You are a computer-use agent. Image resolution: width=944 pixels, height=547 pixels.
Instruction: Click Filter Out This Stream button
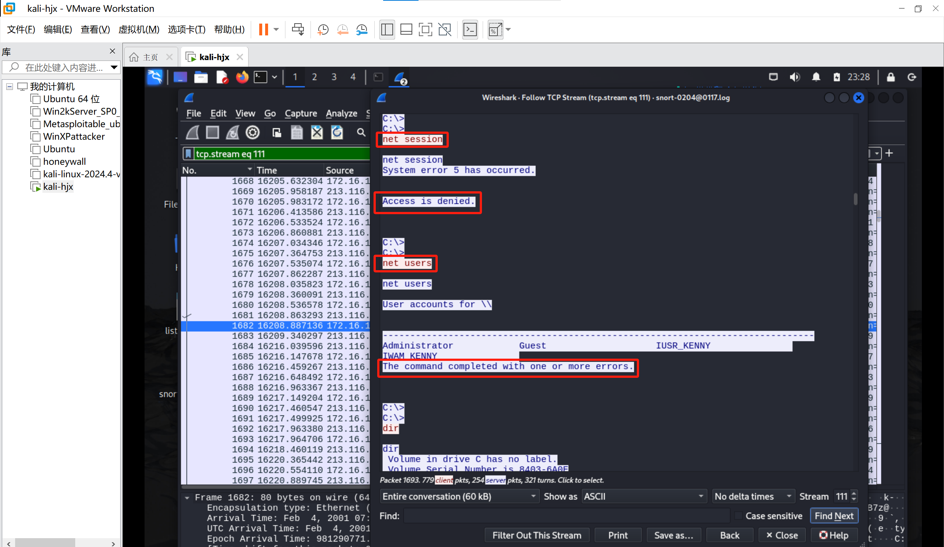pyautogui.click(x=537, y=536)
